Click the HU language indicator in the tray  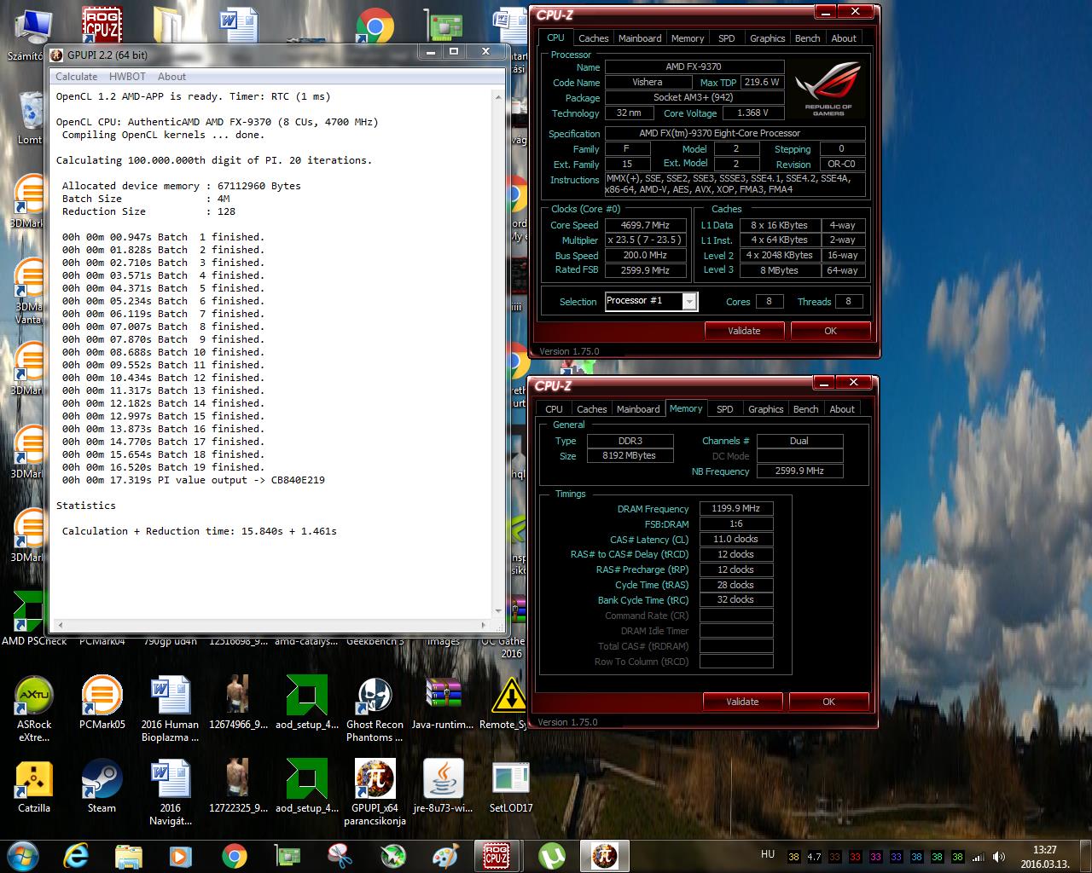click(767, 854)
